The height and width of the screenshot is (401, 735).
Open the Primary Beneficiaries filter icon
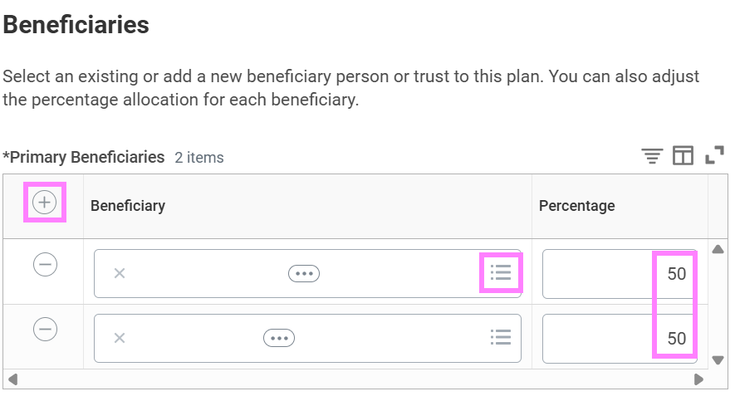(x=652, y=156)
